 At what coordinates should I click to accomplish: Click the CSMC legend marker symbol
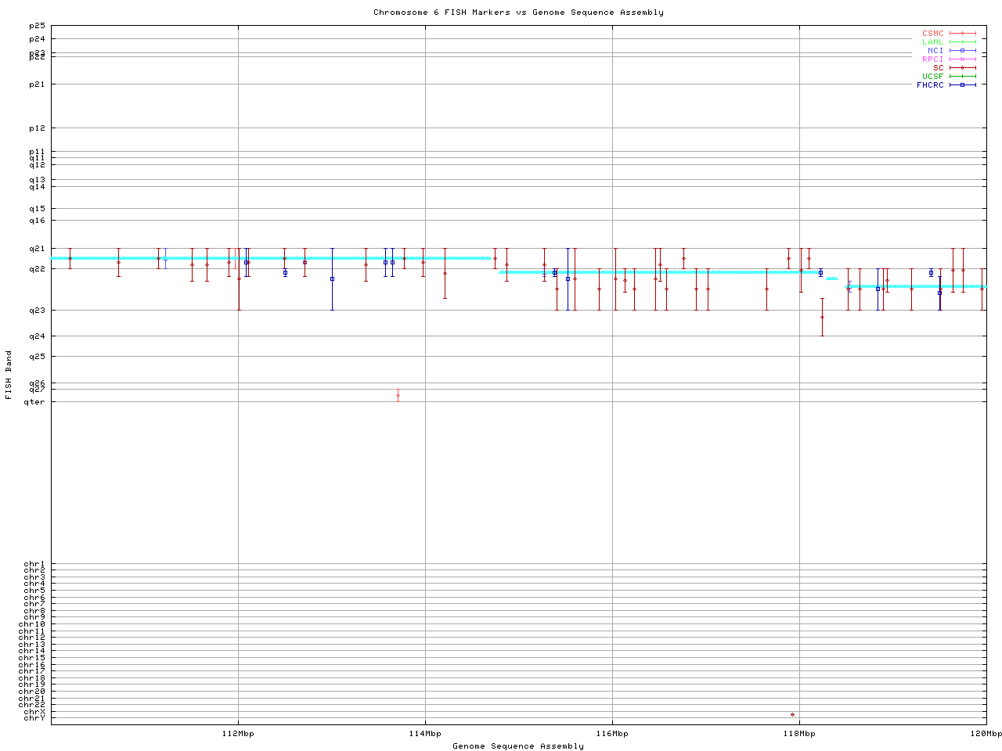click(962, 34)
